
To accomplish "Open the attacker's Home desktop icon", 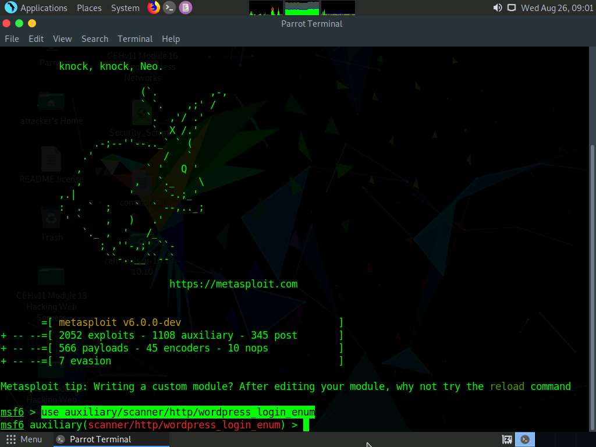I will 51,105.
